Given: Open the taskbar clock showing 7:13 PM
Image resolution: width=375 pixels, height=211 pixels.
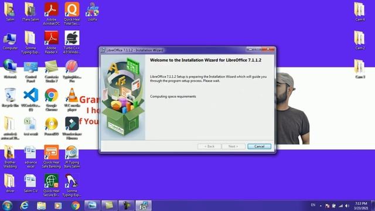Looking at the screenshot, I should tap(361, 206).
